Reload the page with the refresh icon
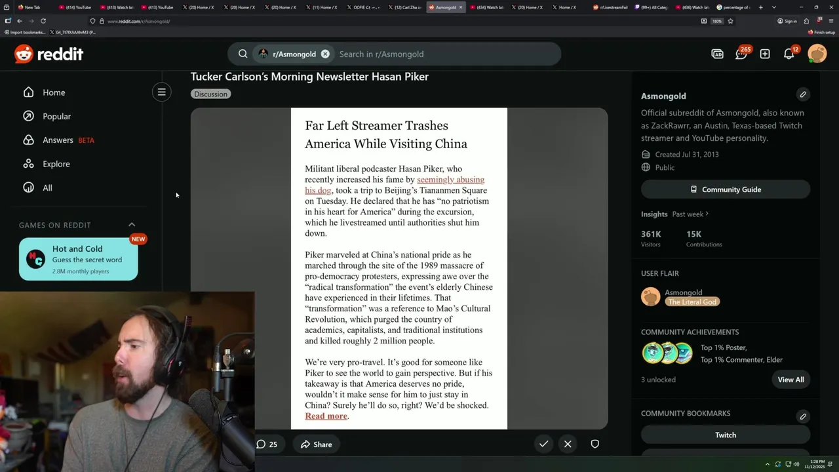 [x=43, y=21]
